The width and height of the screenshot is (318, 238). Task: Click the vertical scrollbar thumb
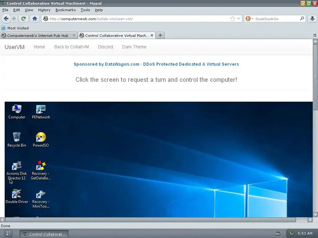[x=315, y=77]
